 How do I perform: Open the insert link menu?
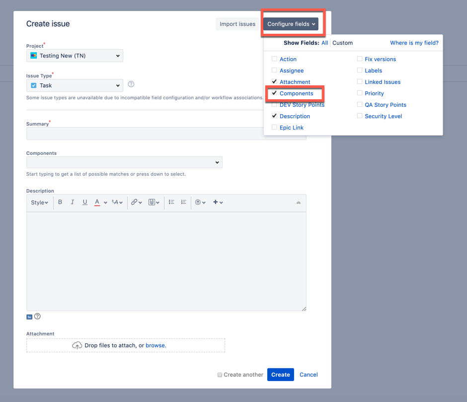click(137, 202)
